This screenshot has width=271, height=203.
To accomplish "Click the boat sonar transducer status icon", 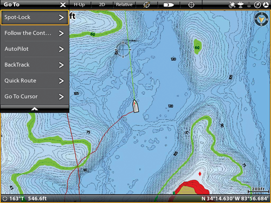I will coord(241,5).
